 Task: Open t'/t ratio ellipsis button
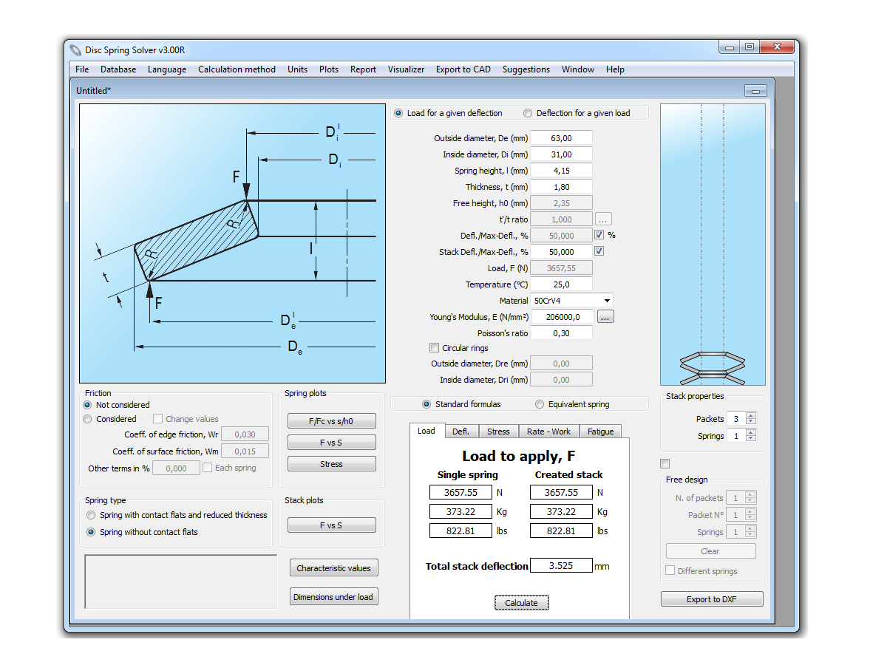point(603,219)
